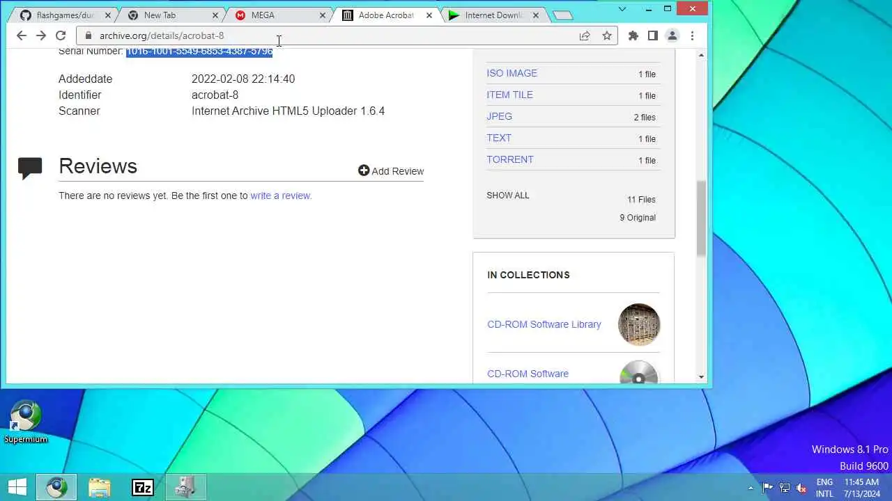
Task: Toggle the browser side panel icon
Action: pos(653,35)
